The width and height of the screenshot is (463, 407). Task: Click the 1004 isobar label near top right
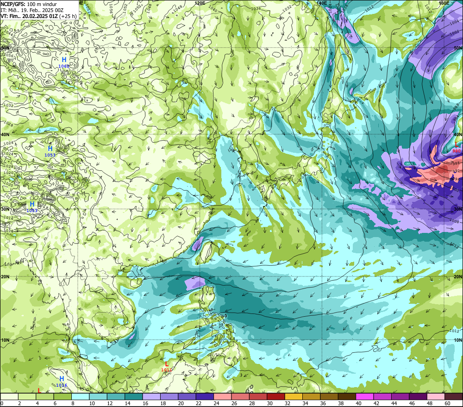455,23
